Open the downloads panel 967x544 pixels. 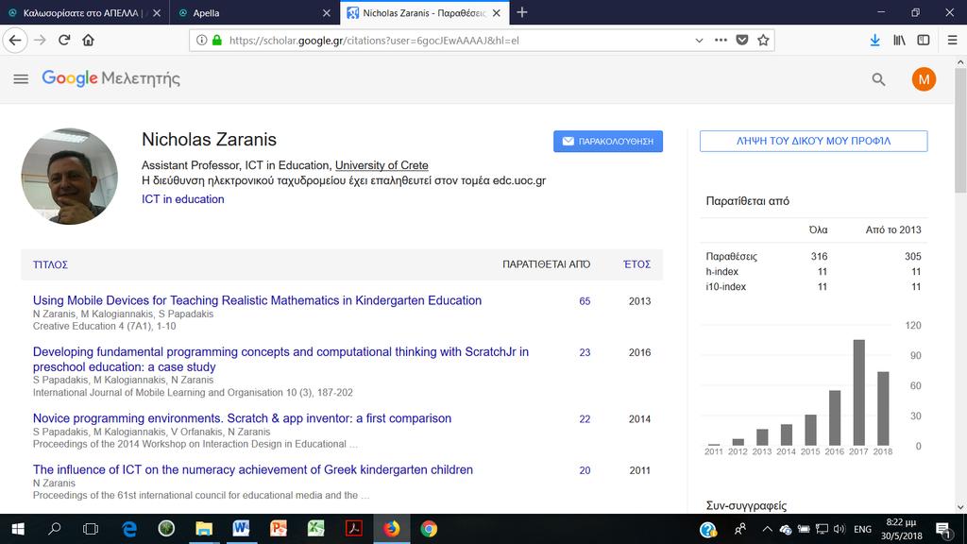pos(874,40)
